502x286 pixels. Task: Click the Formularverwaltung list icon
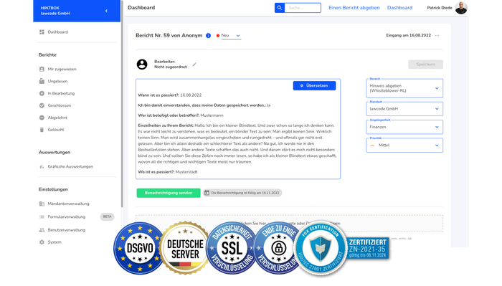click(x=42, y=217)
